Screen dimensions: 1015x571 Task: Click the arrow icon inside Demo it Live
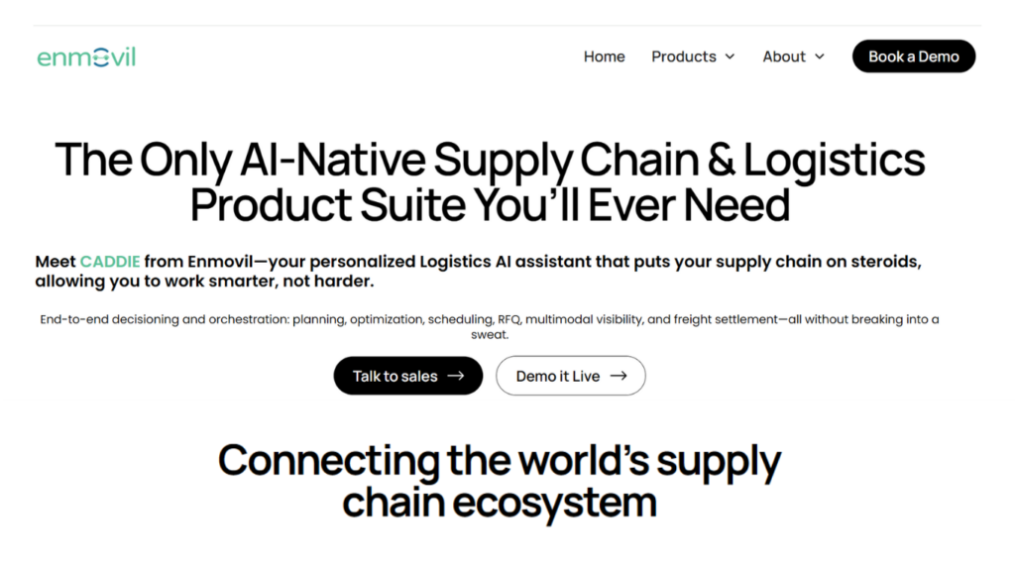point(619,377)
